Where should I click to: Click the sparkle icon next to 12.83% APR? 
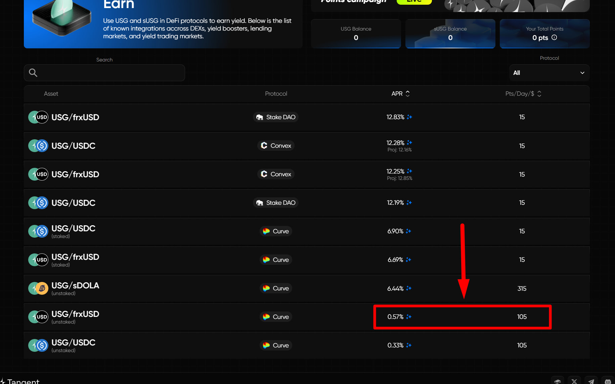[409, 117]
